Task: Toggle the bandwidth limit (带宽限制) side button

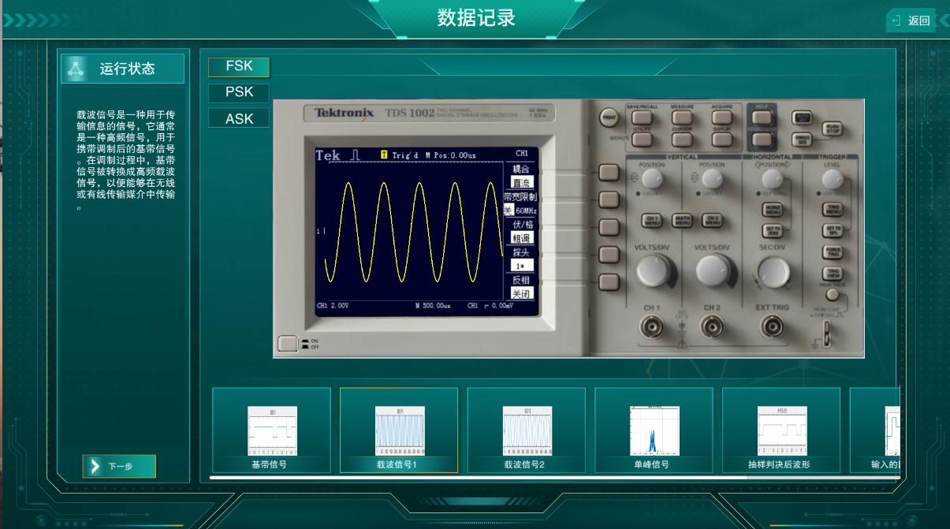Action: tap(608, 199)
